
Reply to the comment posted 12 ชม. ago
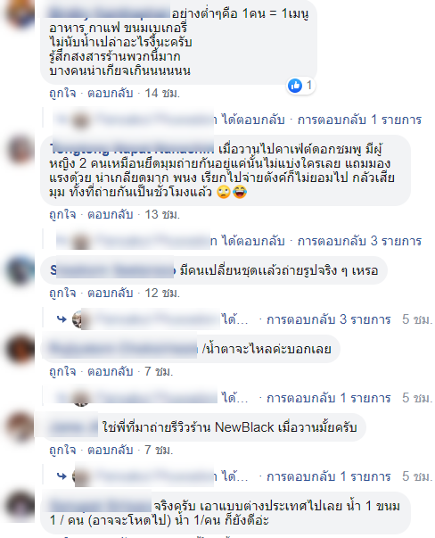tap(110, 293)
